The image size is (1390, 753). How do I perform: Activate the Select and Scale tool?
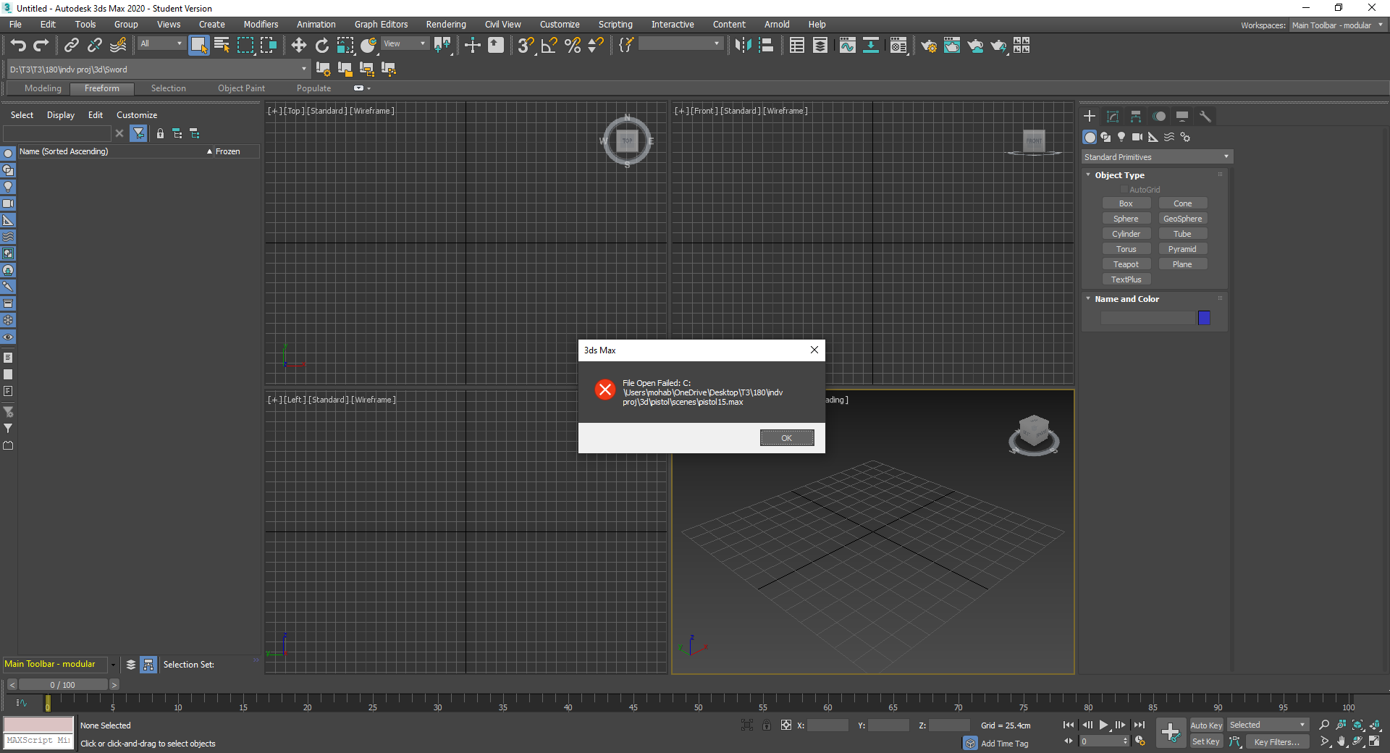[345, 46]
